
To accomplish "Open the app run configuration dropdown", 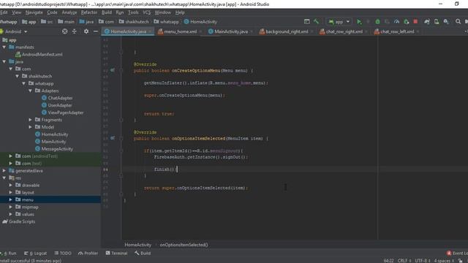I will 339,22.
